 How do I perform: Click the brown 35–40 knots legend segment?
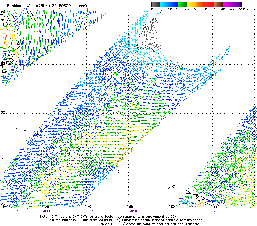pyautogui.click(x=219, y=4)
